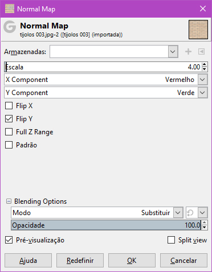Click the blend mode reset/switch icon
Screen dimensions: 212x272
[190, 213]
